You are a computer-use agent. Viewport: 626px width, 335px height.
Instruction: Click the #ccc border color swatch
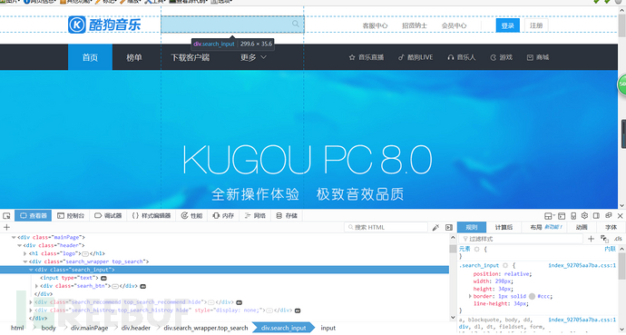(x=532, y=296)
